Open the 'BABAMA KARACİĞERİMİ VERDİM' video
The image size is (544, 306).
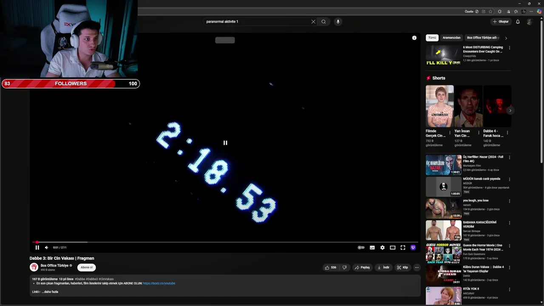[444, 230]
